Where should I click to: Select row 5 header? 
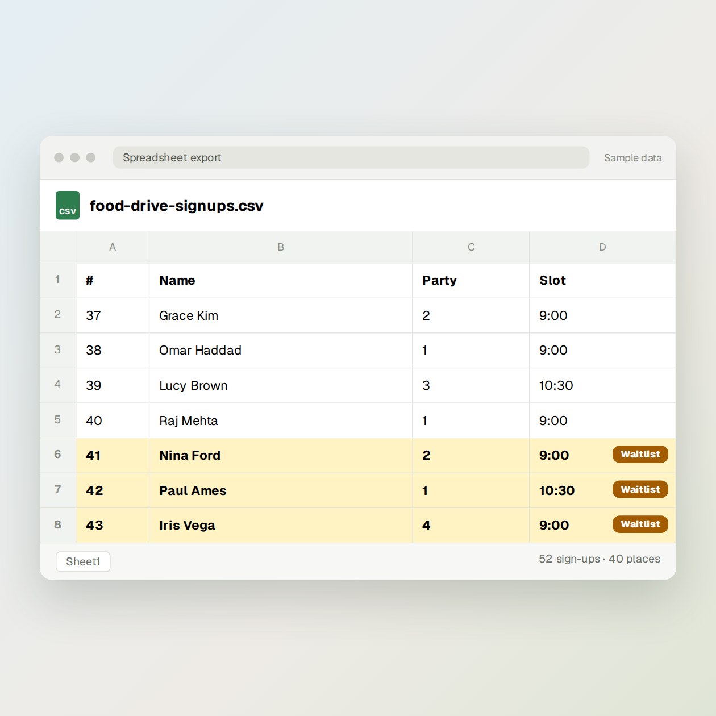pyautogui.click(x=57, y=420)
